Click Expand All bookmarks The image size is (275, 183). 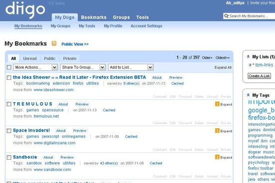click(223, 67)
